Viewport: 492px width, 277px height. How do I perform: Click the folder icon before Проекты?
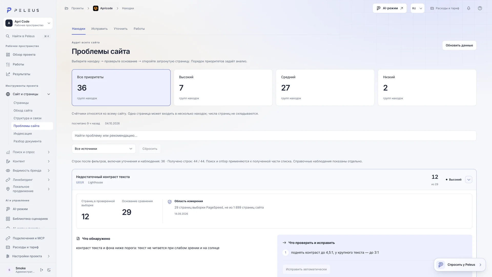67,8
